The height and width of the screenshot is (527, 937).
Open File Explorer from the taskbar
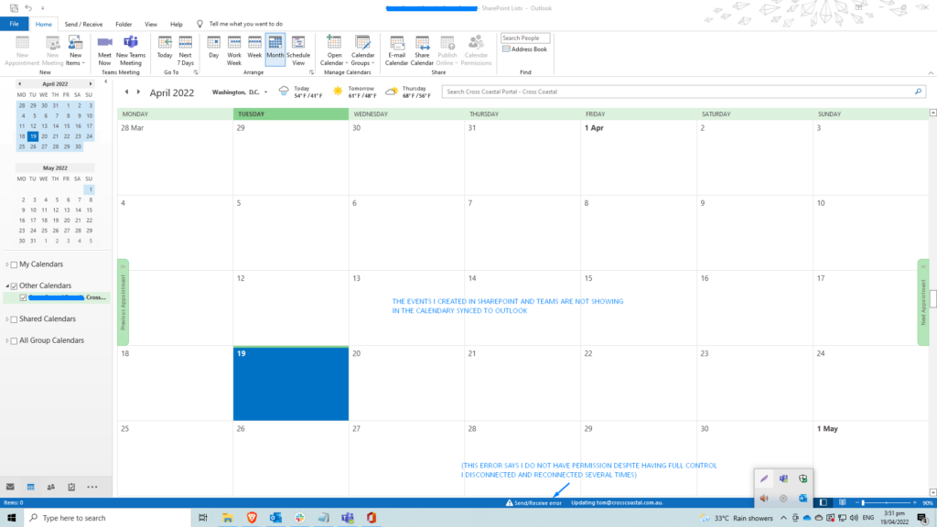click(x=228, y=518)
